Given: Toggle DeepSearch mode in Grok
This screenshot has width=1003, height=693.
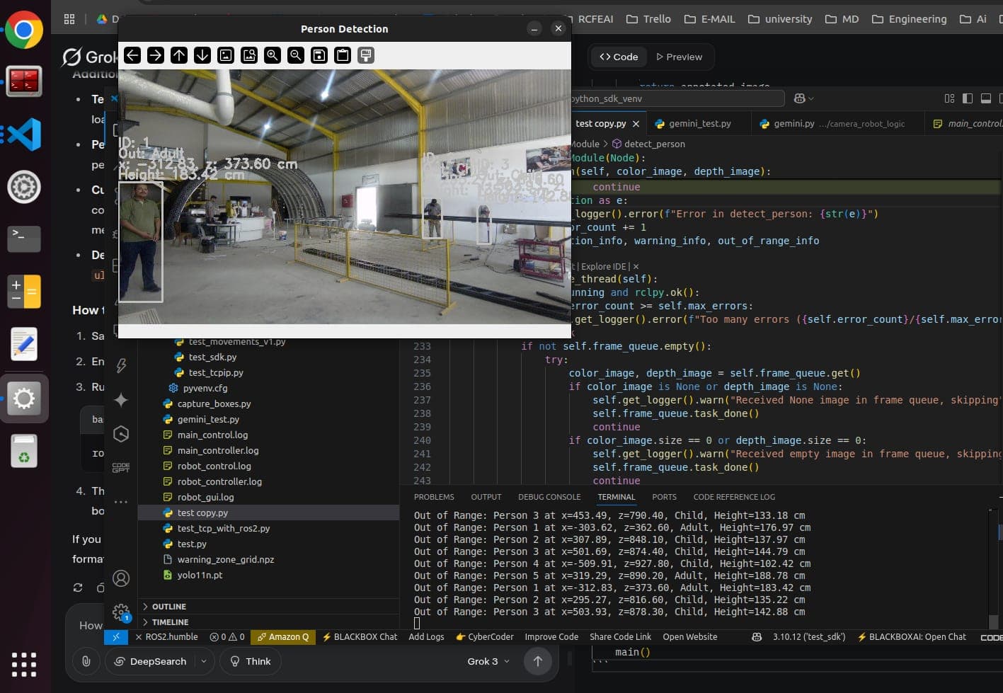Looking at the screenshot, I should point(150,661).
